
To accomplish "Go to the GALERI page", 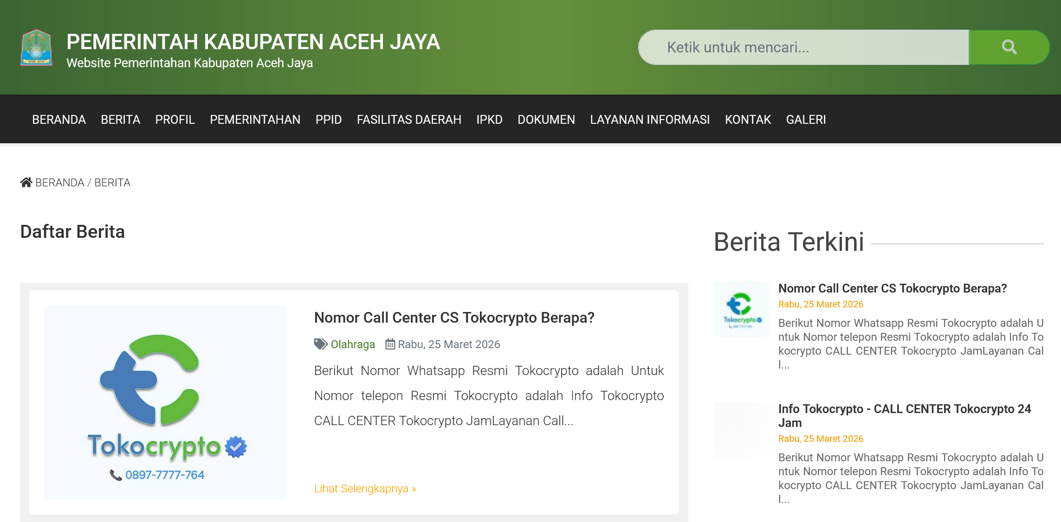I will pos(806,120).
